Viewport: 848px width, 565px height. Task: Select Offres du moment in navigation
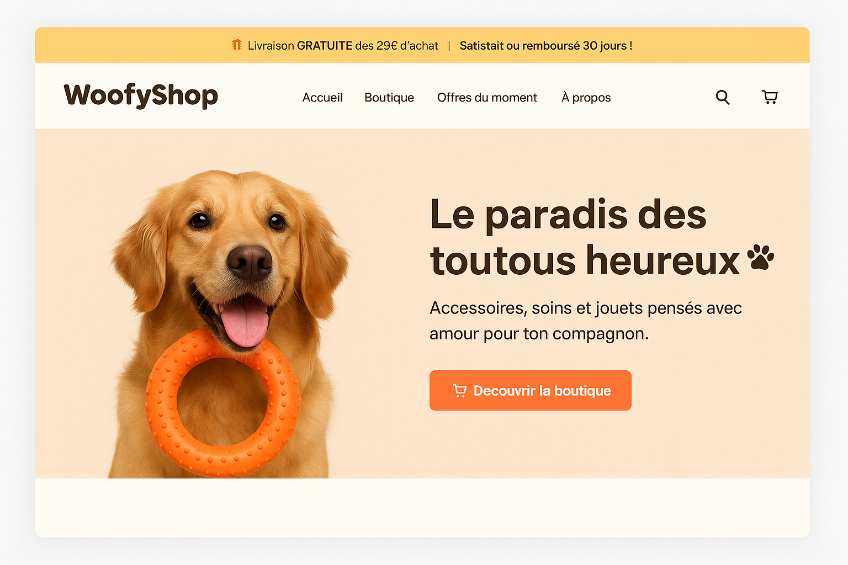pyautogui.click(x=487, y=98)
